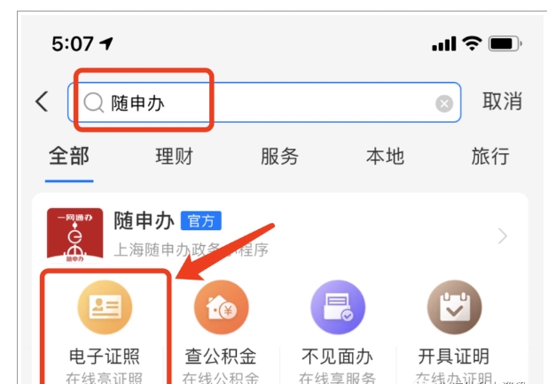Click the 不见面办 label

[338, 357]
